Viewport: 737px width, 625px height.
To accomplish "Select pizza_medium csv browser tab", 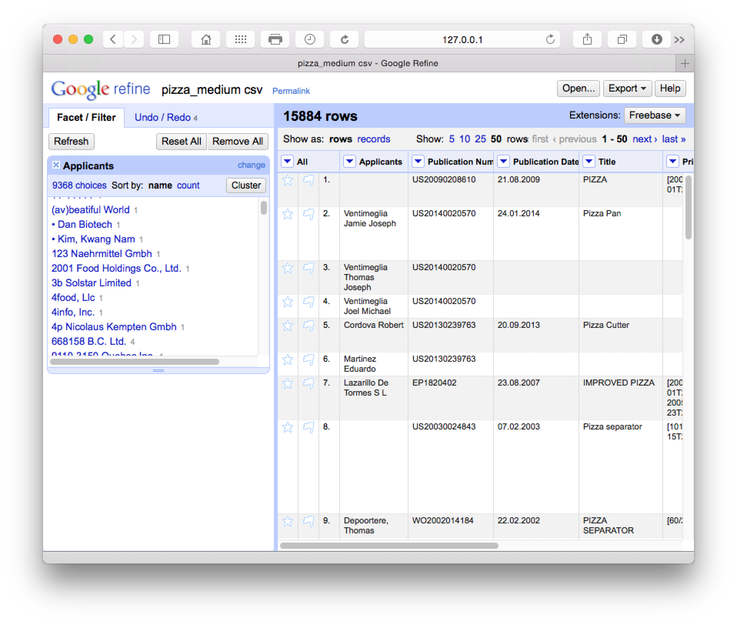I will (368, 64).
